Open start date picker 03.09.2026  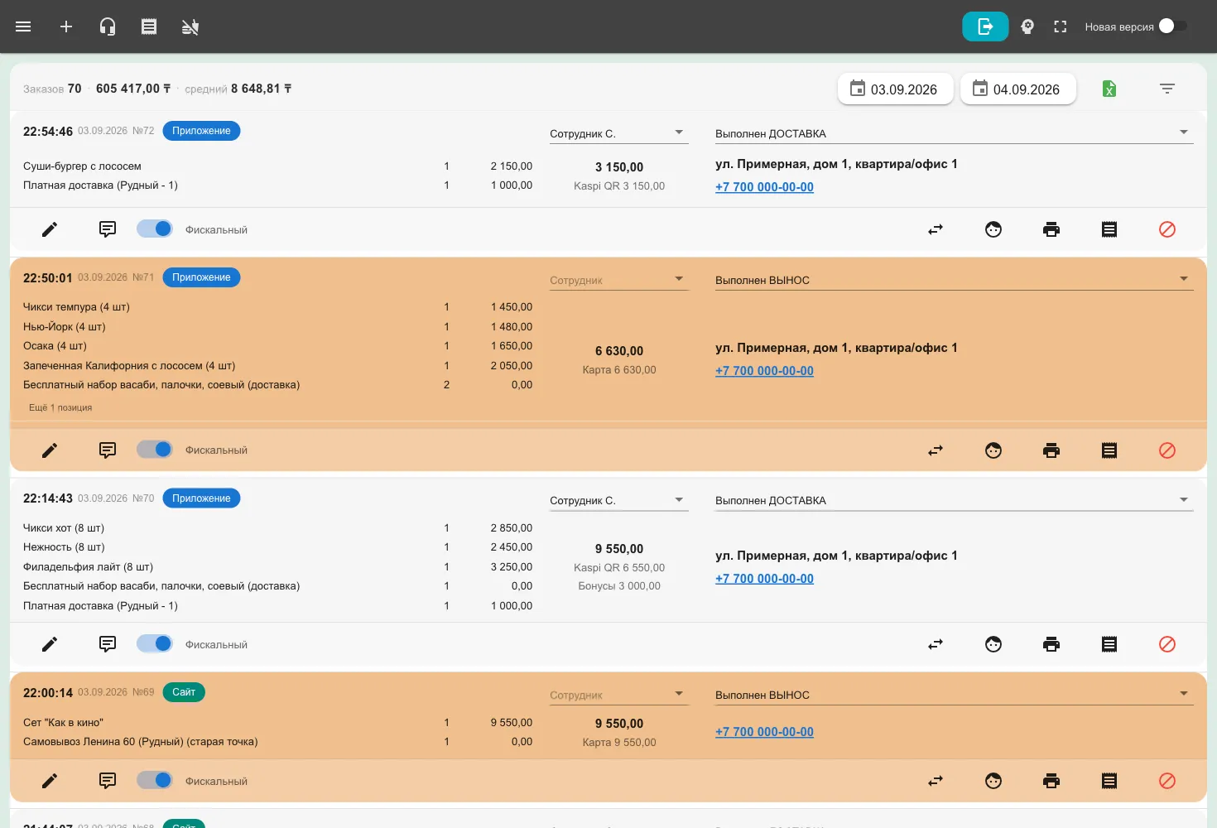[x=896, y=89]
